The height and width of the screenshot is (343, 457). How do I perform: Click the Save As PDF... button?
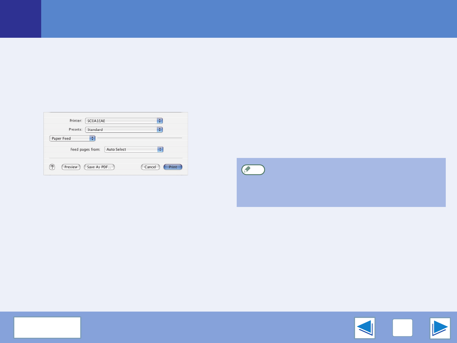(x=99, y=167)
